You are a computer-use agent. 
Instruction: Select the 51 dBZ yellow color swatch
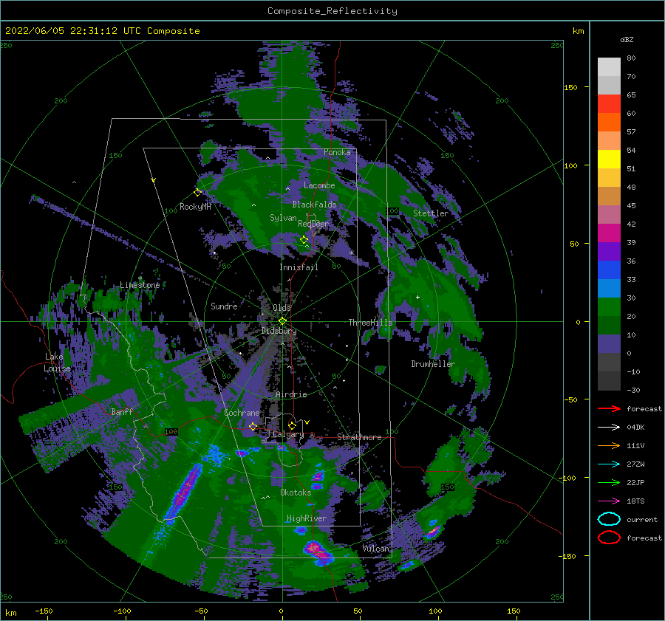pos(609,159)
